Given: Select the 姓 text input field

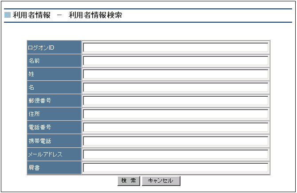Looking at the screenshot, I should tap(176, 74).
